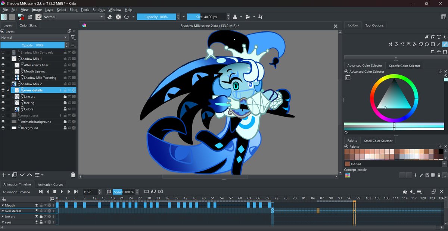Open the Layer menu
Image resolution: width=448 pixels, height=231 pixels.
pos(49,10)
